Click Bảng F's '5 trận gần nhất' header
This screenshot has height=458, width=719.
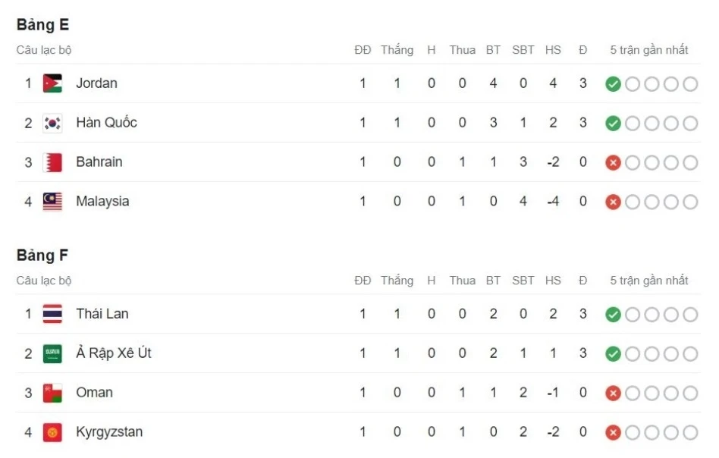coord(649,281)
